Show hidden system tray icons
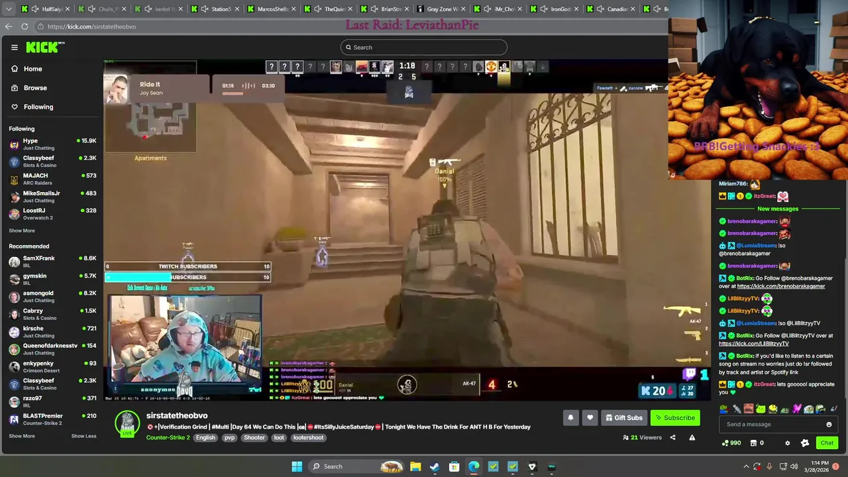This screenshot has width=848, height=477. 746,466
